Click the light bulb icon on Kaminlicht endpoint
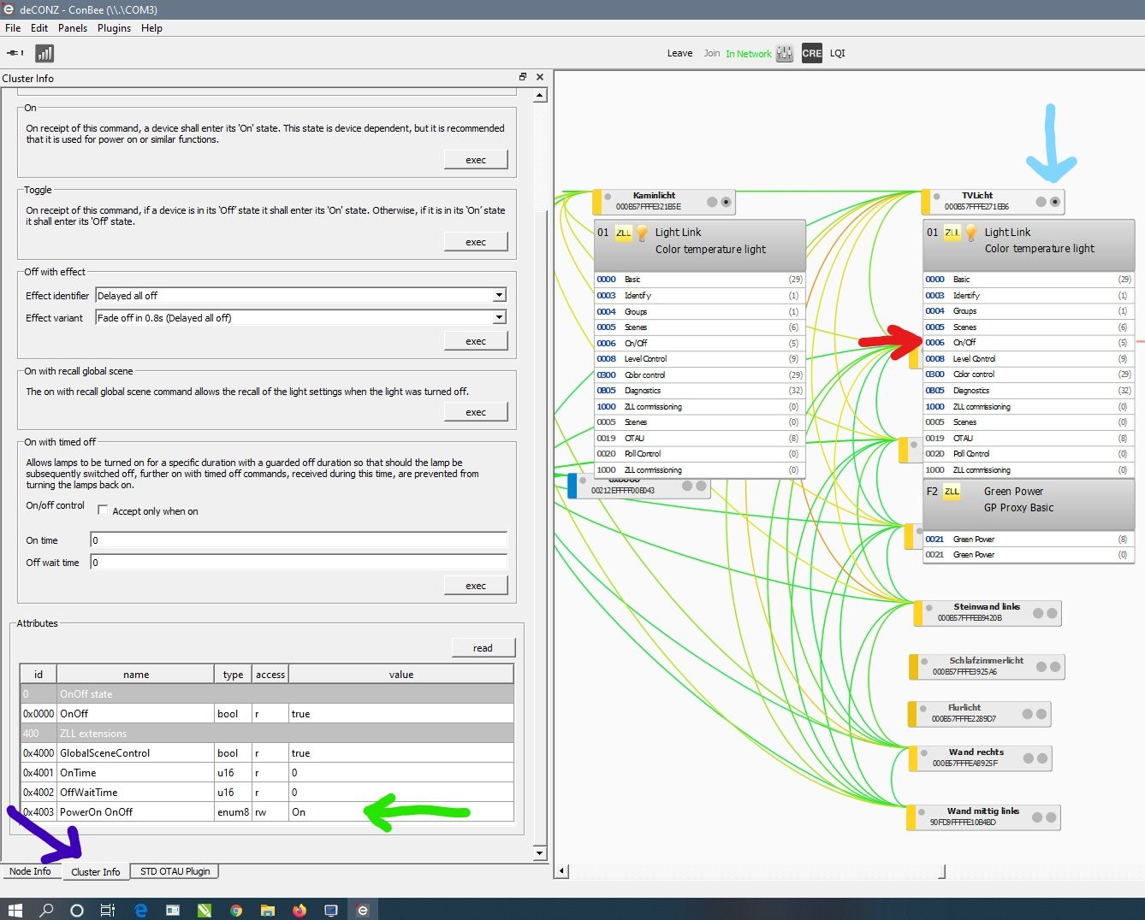Screen dimensions: 1145x920 point(642,233)
